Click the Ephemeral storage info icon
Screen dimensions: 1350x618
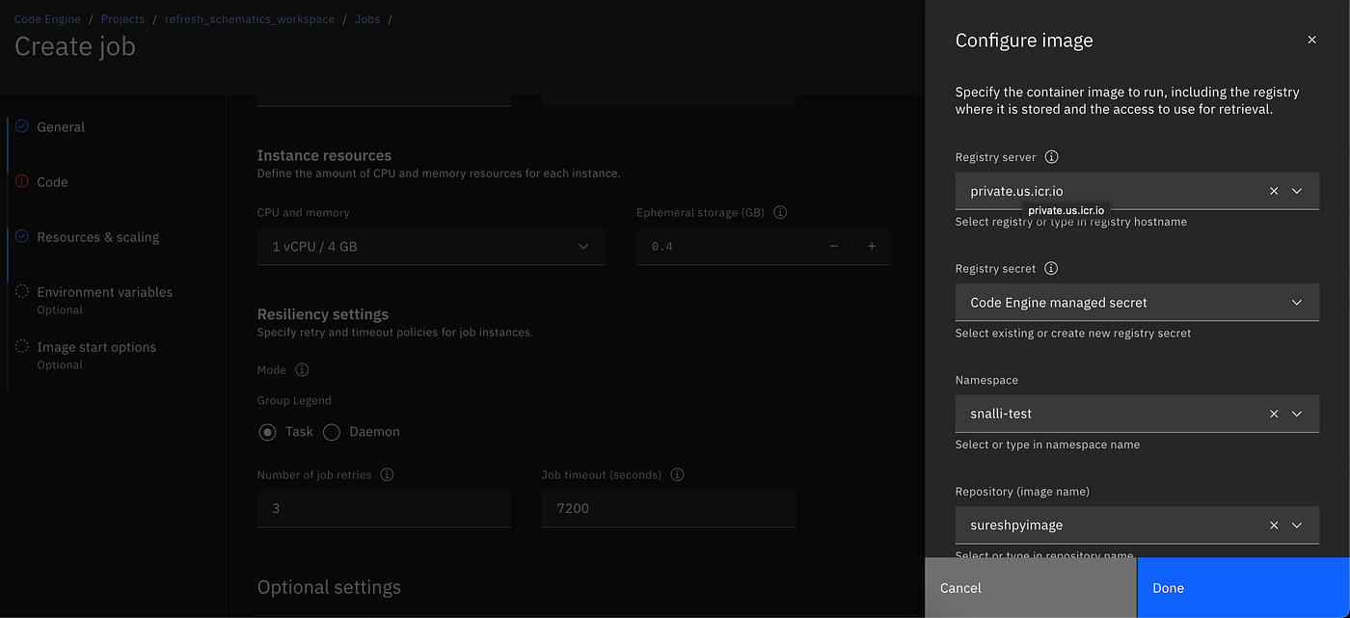[780, 212]
